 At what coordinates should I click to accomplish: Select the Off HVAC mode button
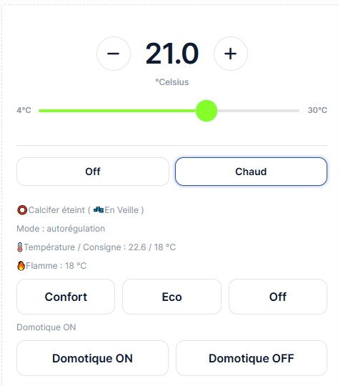(x=93, y=172)
